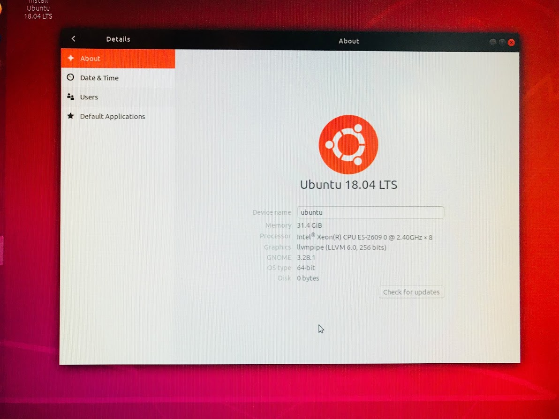Open the Date & Time panel
559x419 pixels.
118,78
